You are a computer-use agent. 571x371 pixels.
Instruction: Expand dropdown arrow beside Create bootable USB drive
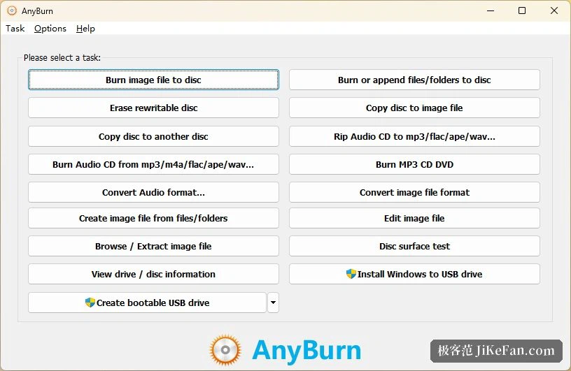273,303
